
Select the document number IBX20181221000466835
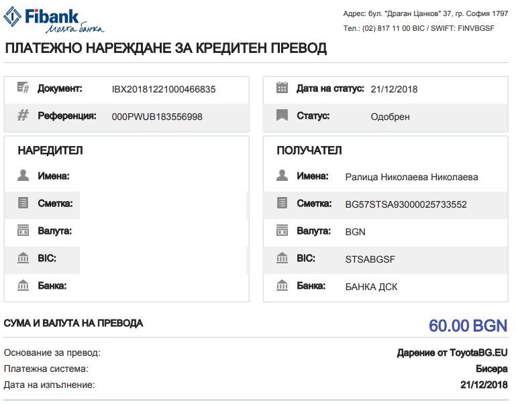tap(164, 89)
